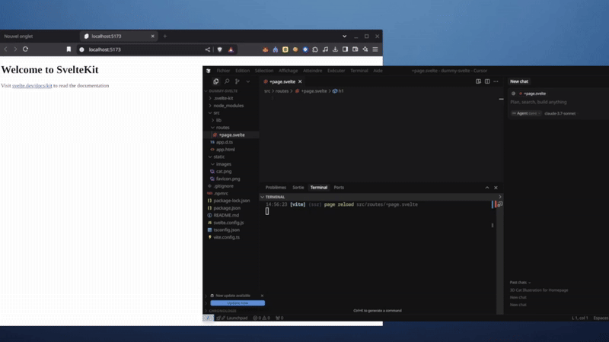The width and height of the screenshot is (609, 342).
Task: Open the Search magnifier icon in Cursor
Action: (x=227, y=81)
